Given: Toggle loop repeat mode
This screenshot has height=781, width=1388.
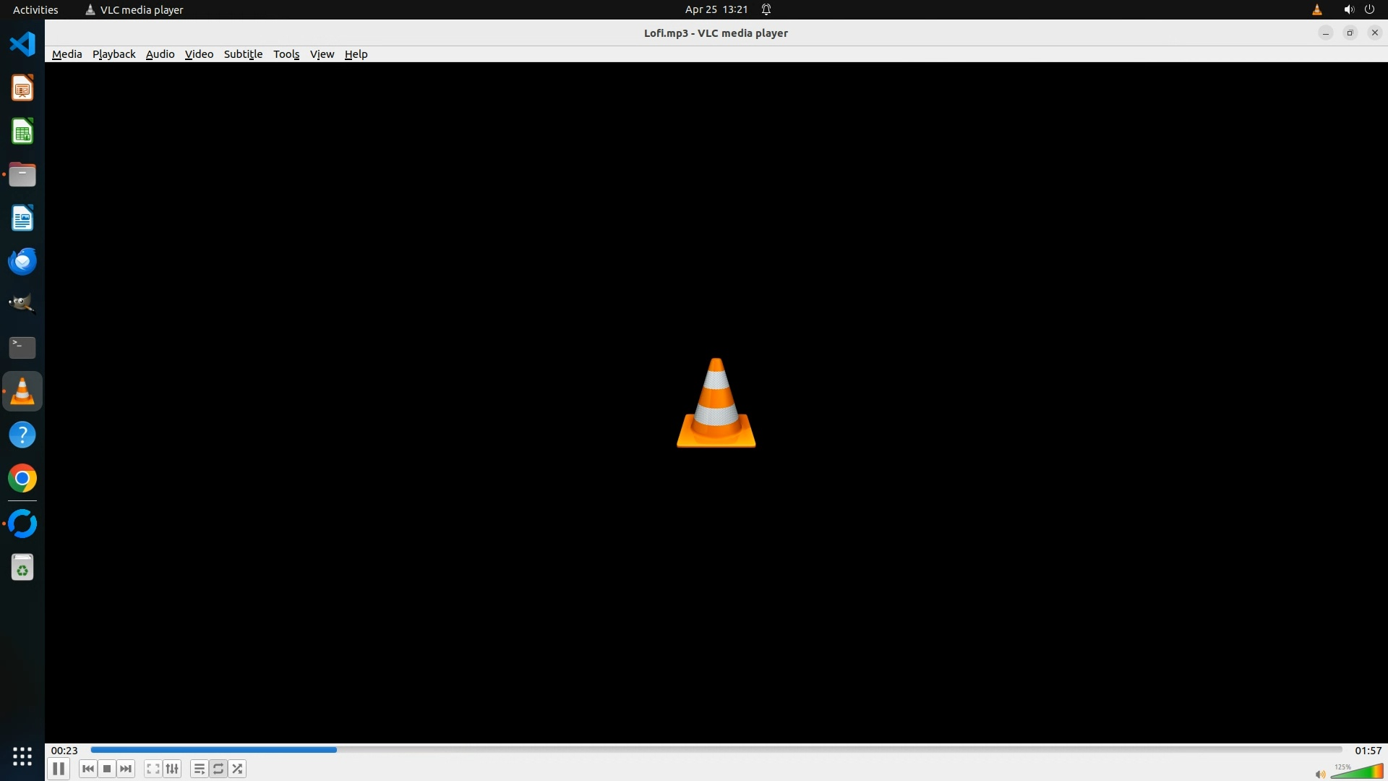Looking at the screenshot, I should [x=218, y=769].
